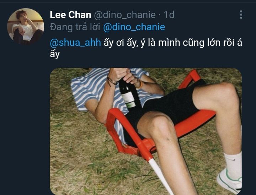Image resolution: width=256 pixels, height=195 pixels.
Task: Follow the blue @dino_chanie replying-to link
Action: 134,27
